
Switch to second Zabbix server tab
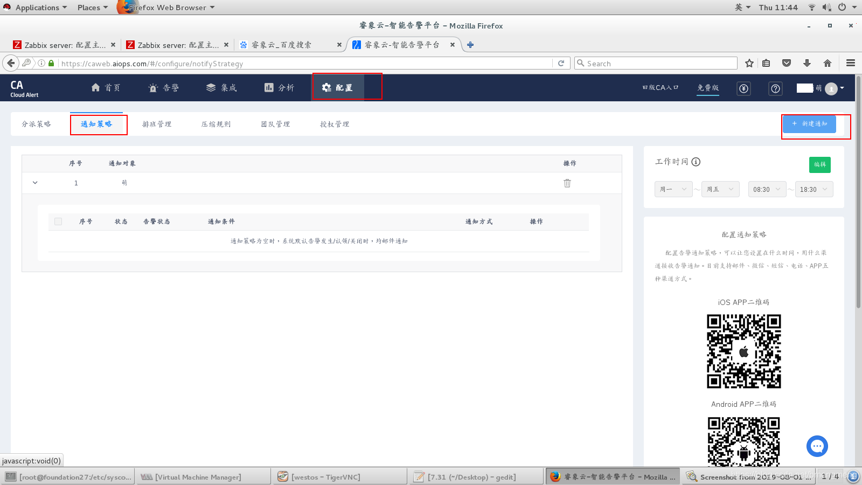point(177,45)
